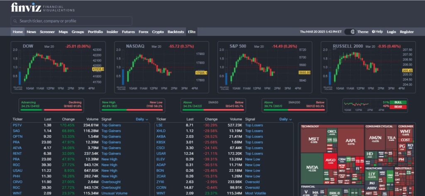
Task: Open ticker AKBA
Action: point(161,136)
